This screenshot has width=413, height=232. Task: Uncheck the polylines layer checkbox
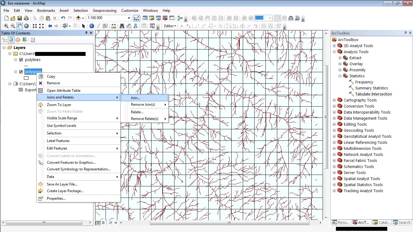click(x=21, y=60)
